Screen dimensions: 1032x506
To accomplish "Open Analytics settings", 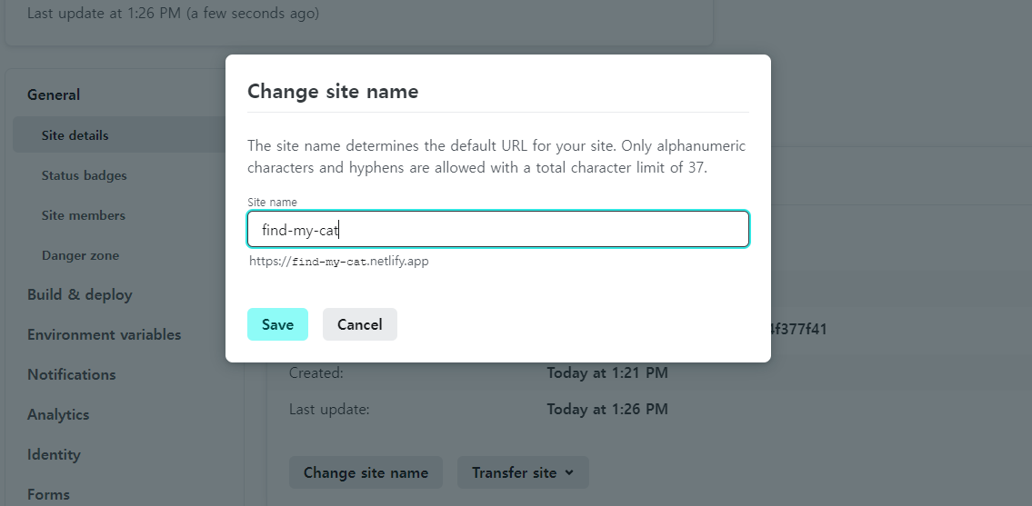I will tap(58, 414).
